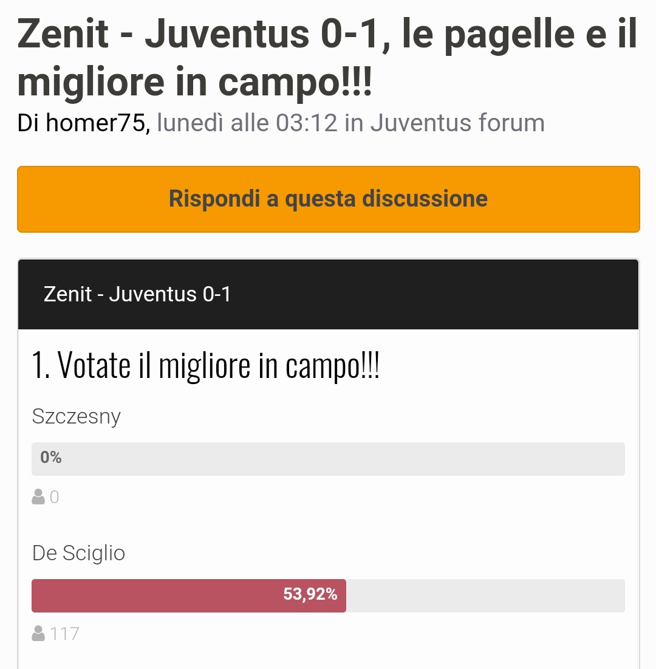Click the De Sciglio poll option label
Viewport: 656px width, 669px height.
(78, 552)
